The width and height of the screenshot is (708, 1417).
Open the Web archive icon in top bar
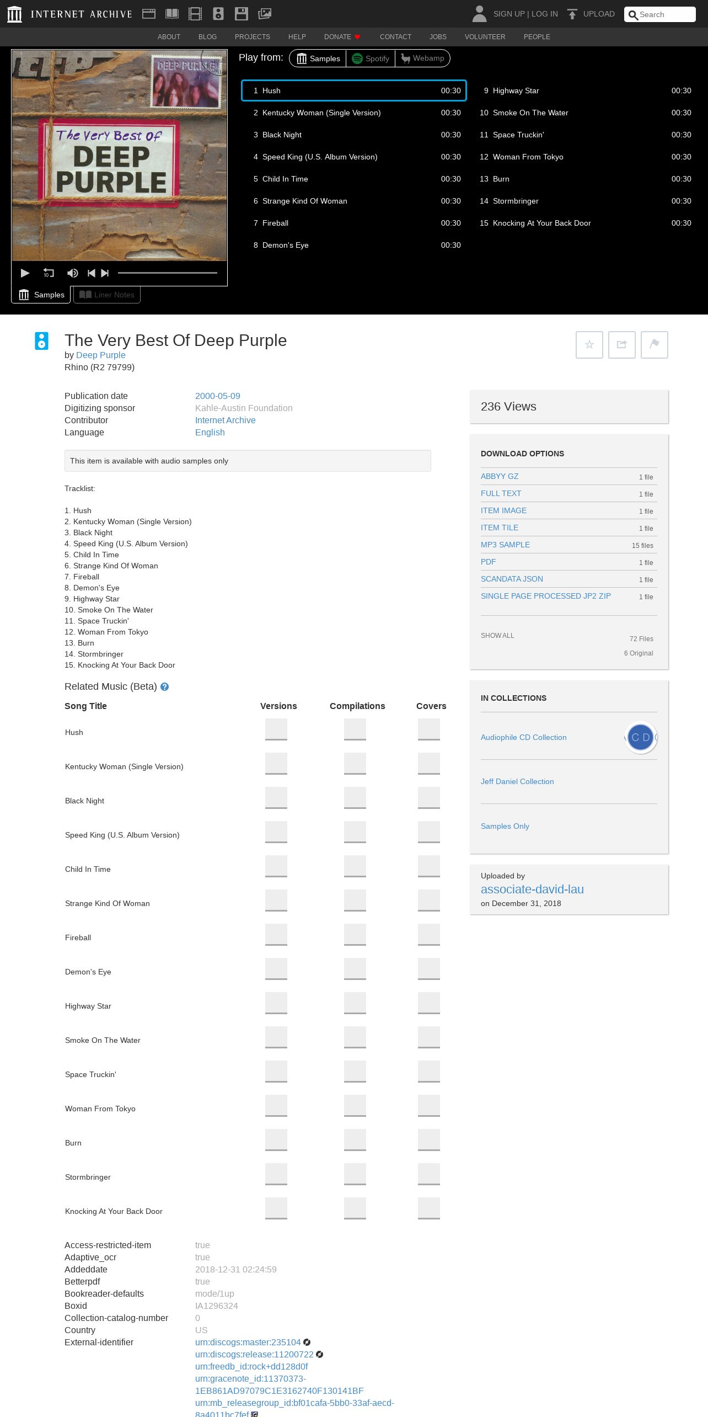point(149,14)
